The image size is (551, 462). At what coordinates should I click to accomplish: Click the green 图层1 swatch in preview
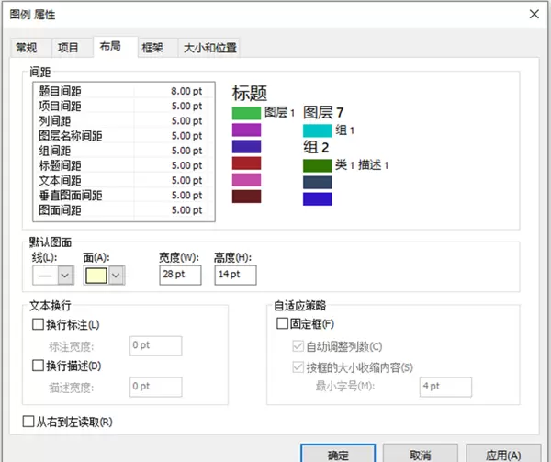pos(246,113)
